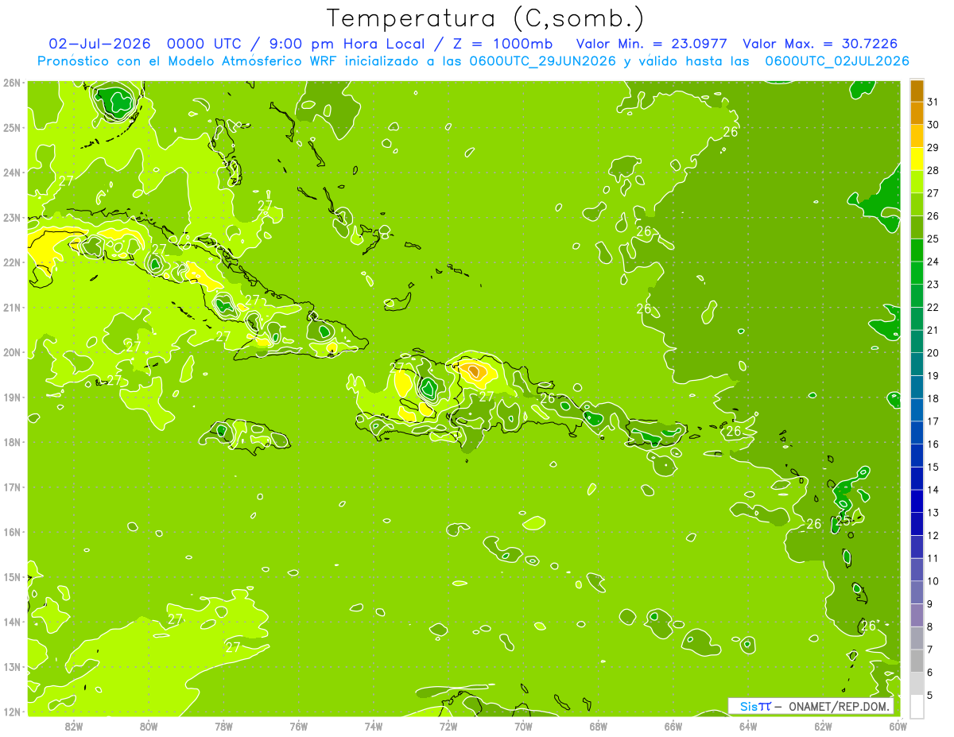Click the 80W longitude axis label
Screen dimensions: 954x737
point(149,726)
